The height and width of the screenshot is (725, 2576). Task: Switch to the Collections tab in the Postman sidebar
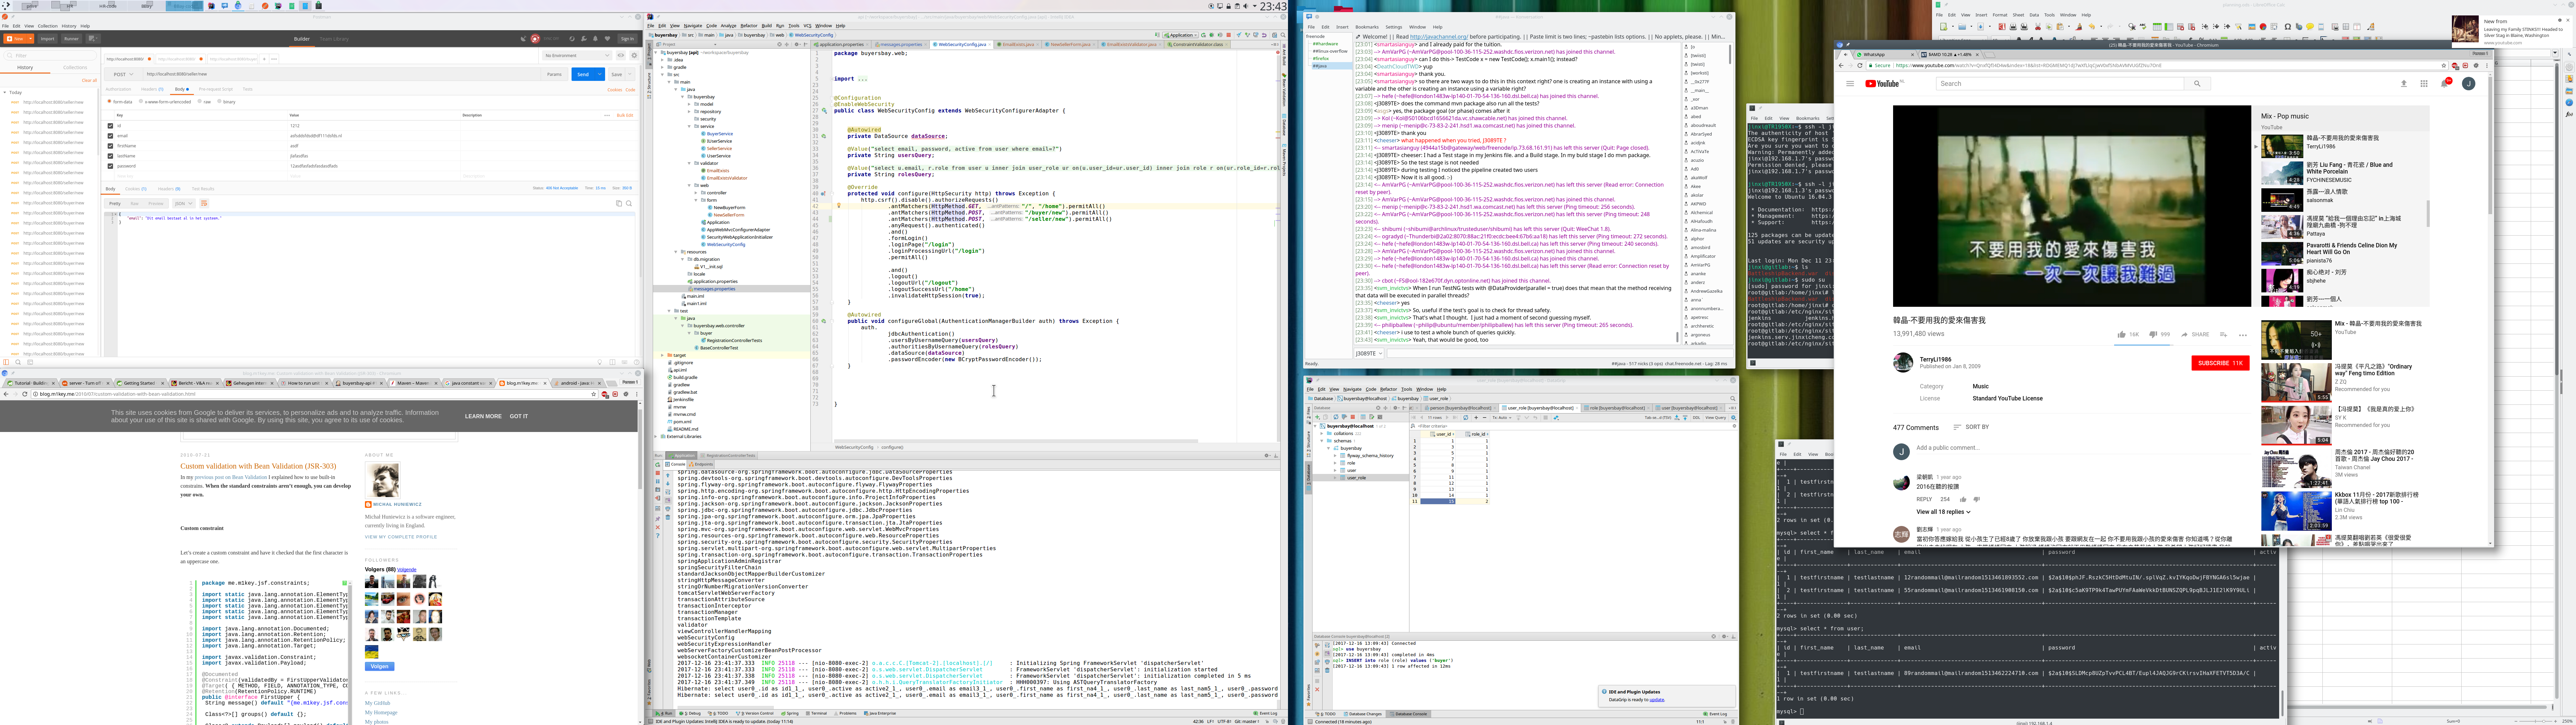click(75, 67)
